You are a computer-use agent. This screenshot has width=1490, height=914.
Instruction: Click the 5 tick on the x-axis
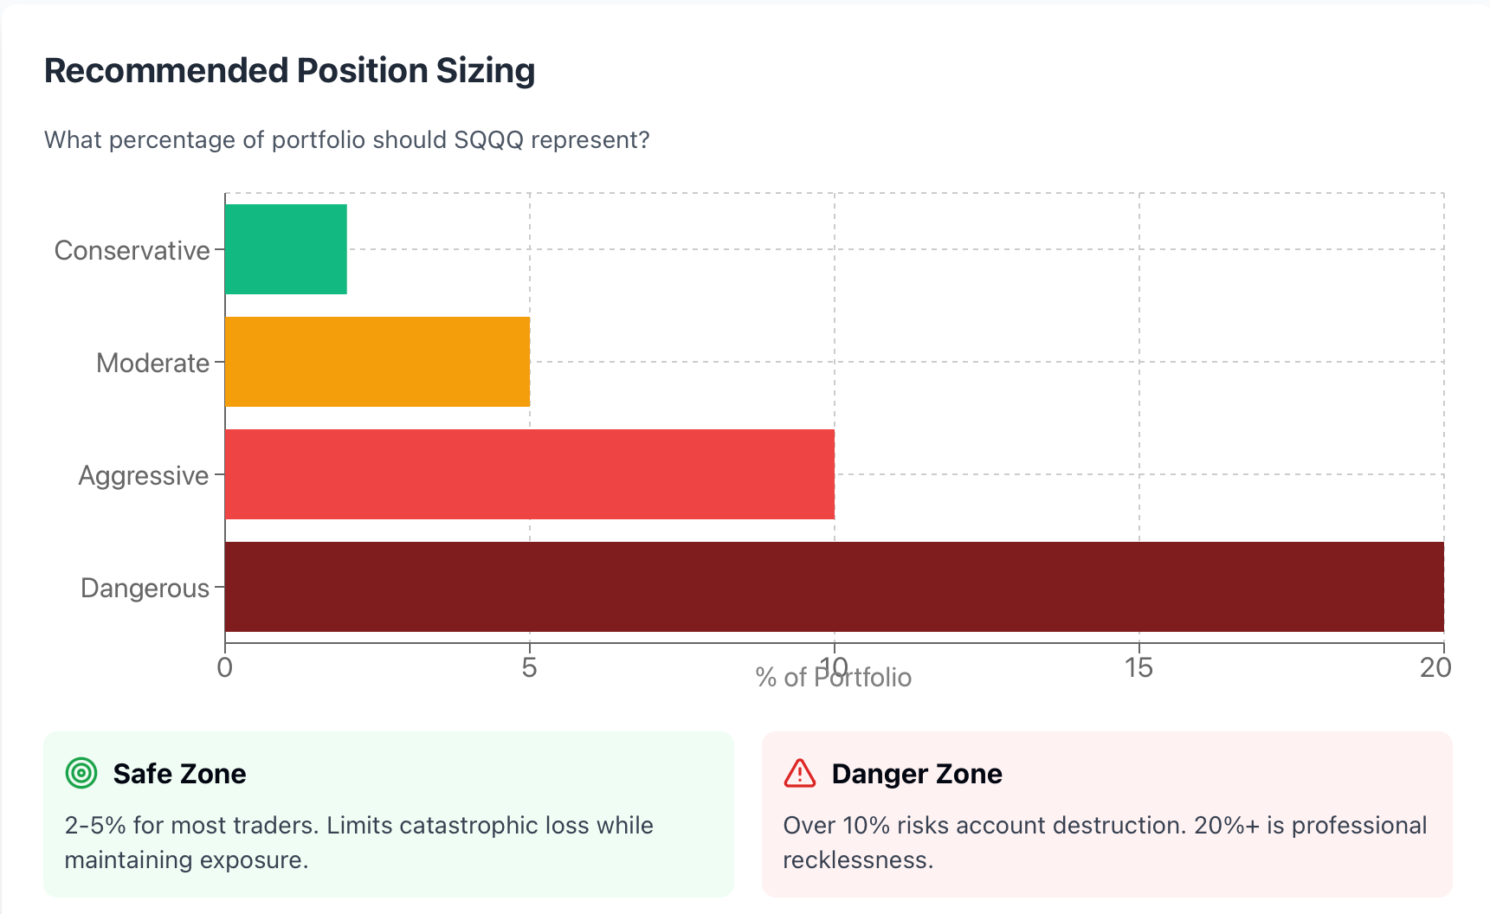pos(529,667)
